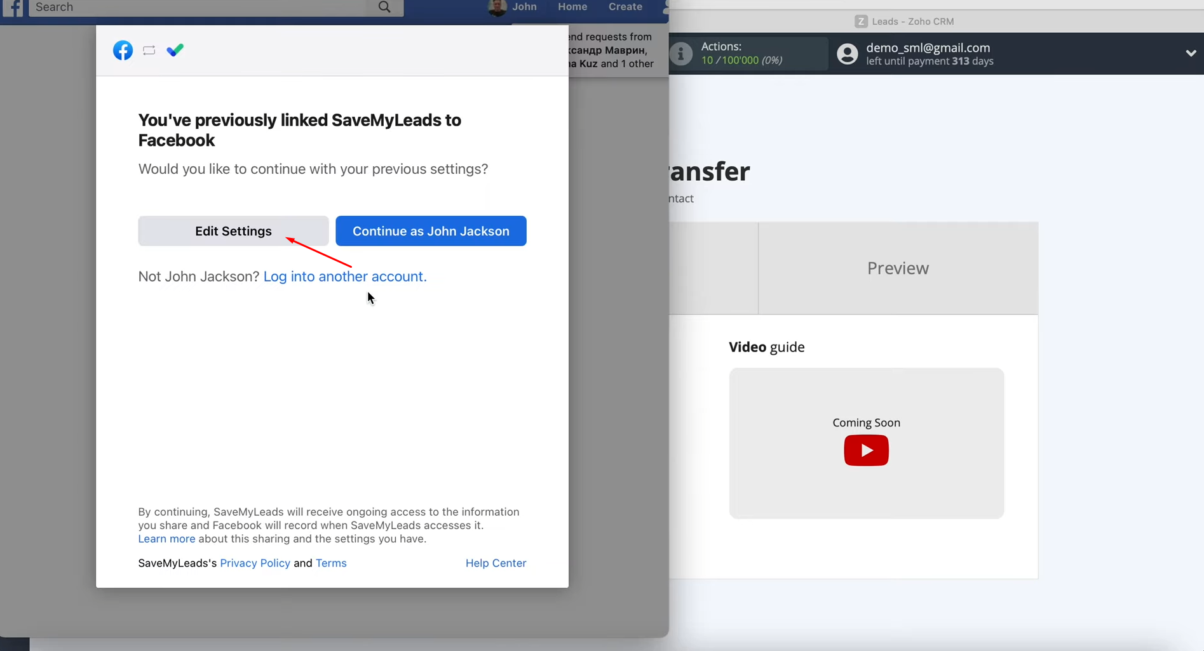Click the 'left until payment 313 days' text
This screenshot has width=1204, height=651.
point(930,62)
